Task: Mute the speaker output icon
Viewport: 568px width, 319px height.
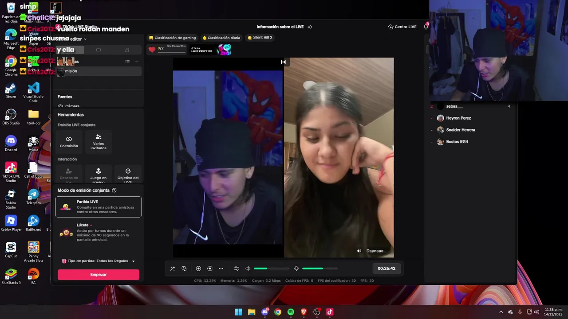Action: coord(248,268)
